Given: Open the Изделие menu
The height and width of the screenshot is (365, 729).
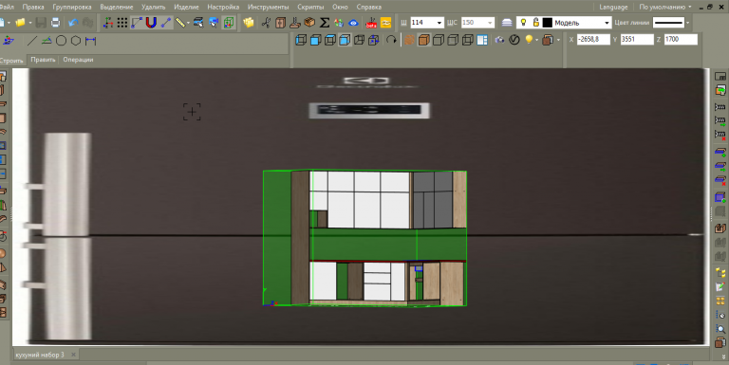Looking at the screenshot, I should coord(186,7).
